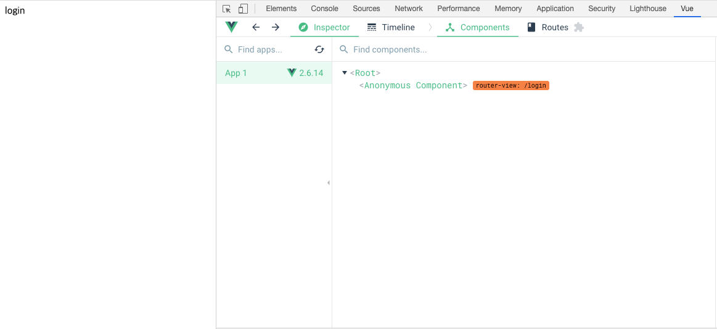Switch to the Network tab
Screen dimensions: 717x329
409,8
